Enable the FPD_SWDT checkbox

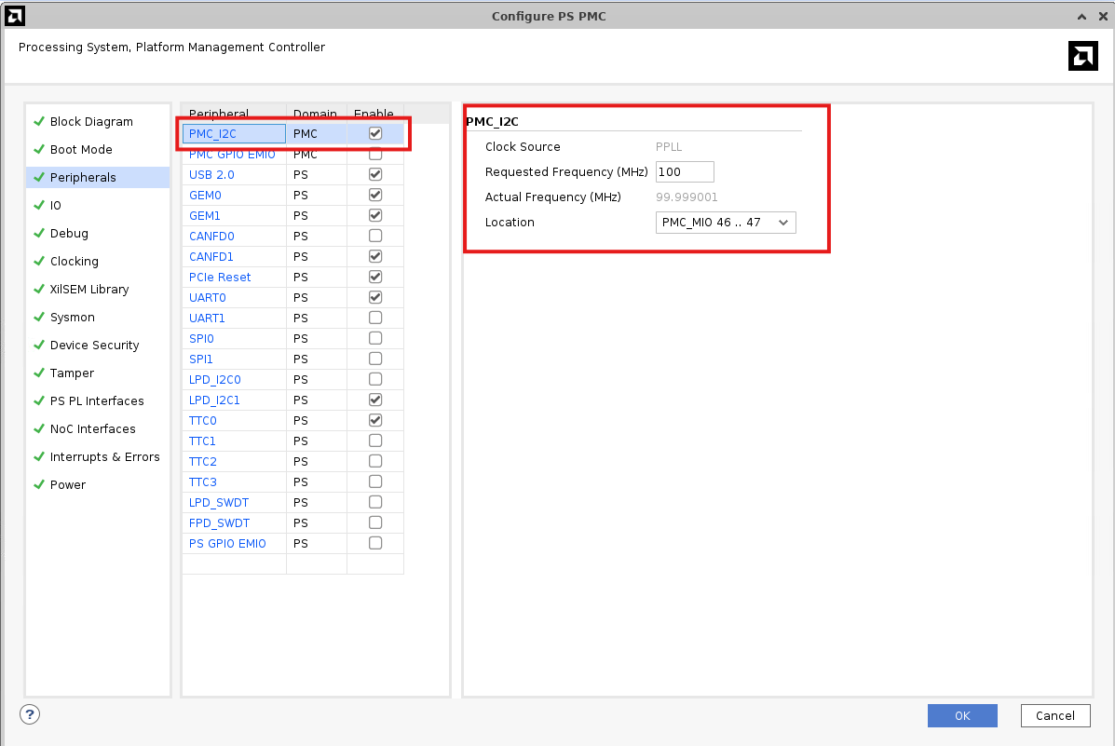coord(375,522)
